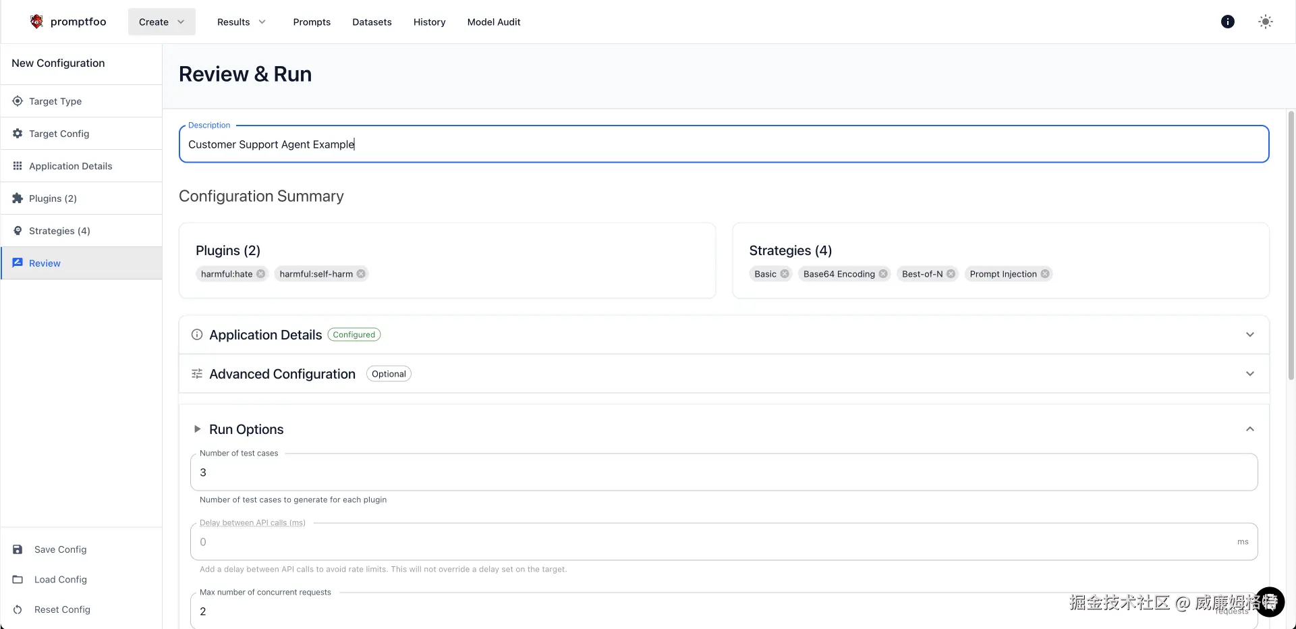This screenshot has height=629, width=1296.
Task: Open the Create dropdown menu
Action: tap(162, 22)
